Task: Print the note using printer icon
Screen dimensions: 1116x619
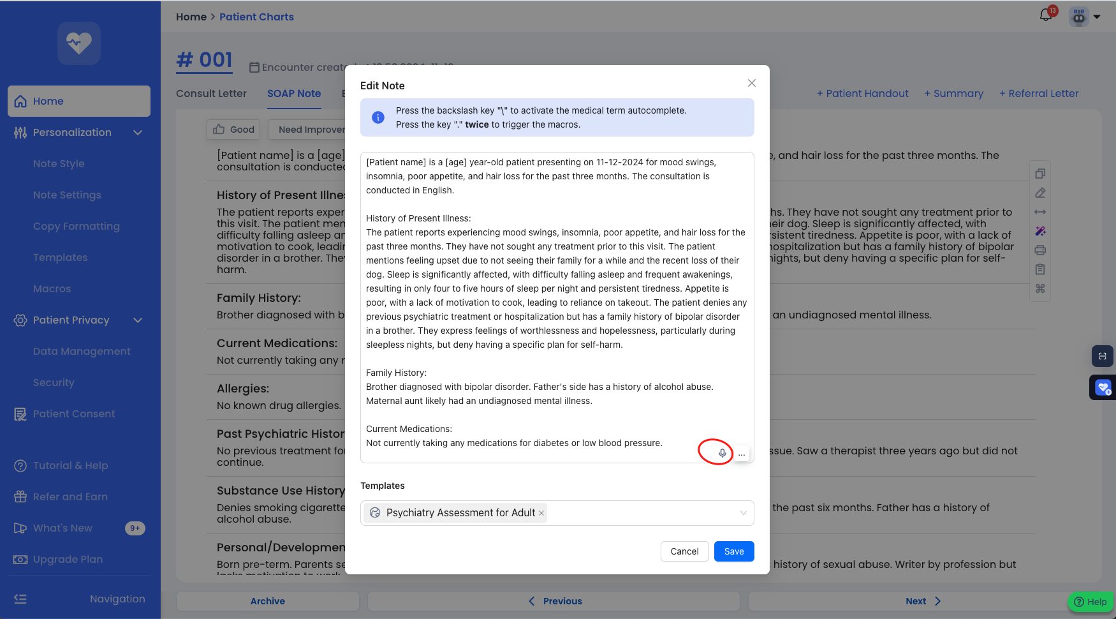Action: tap(1040, 250)
